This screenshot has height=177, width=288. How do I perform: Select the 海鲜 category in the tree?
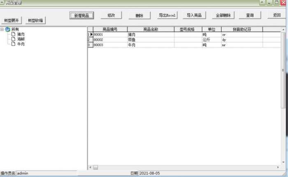pyautogui.click(x=21, y=39)
